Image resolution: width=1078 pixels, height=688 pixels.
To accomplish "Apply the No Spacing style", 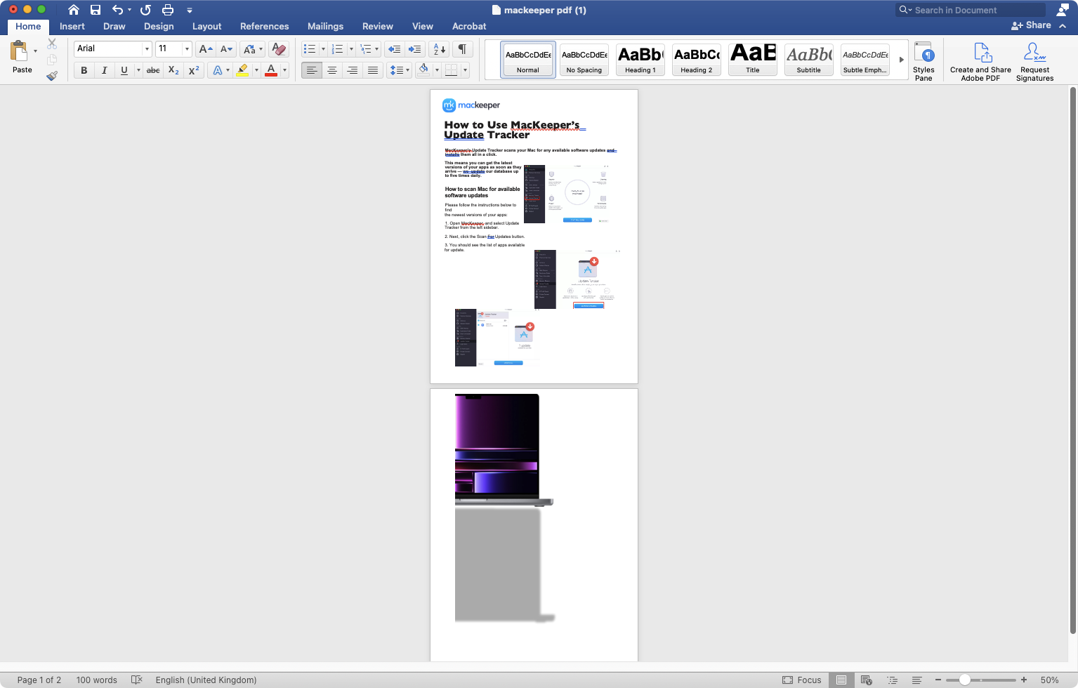I will (x=584, y=60).
